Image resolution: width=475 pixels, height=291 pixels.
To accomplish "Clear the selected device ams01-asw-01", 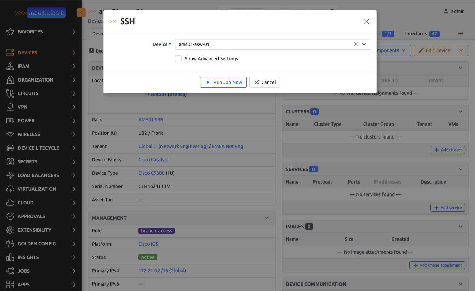I will [x=356, y=44].
